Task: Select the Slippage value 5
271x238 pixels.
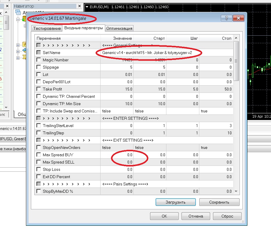Action: click(117, 67)
